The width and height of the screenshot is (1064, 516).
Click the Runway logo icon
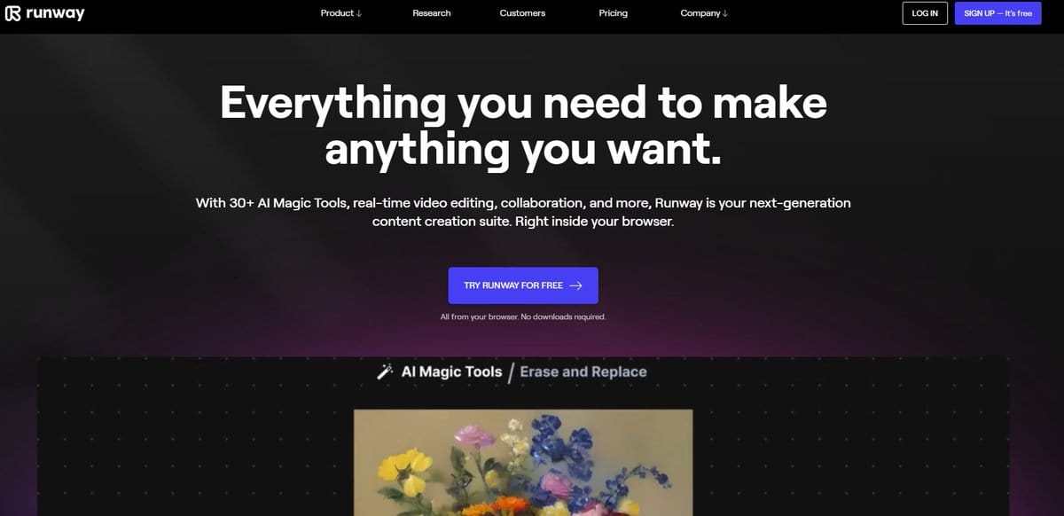click(12, 13)
